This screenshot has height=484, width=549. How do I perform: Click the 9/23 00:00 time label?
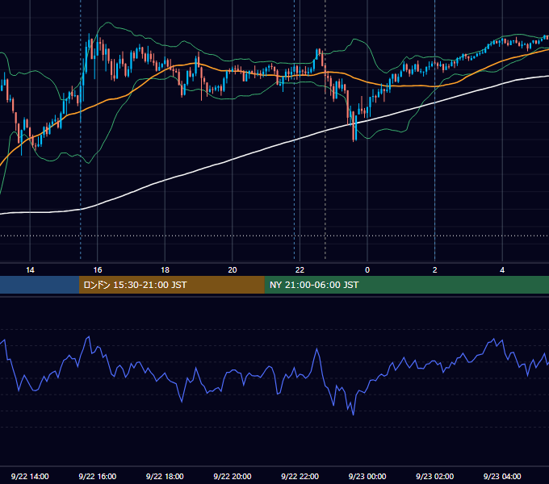pos(367,476)
